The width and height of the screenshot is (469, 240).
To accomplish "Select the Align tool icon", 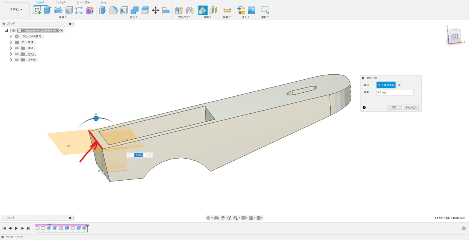I will [166, 11].
